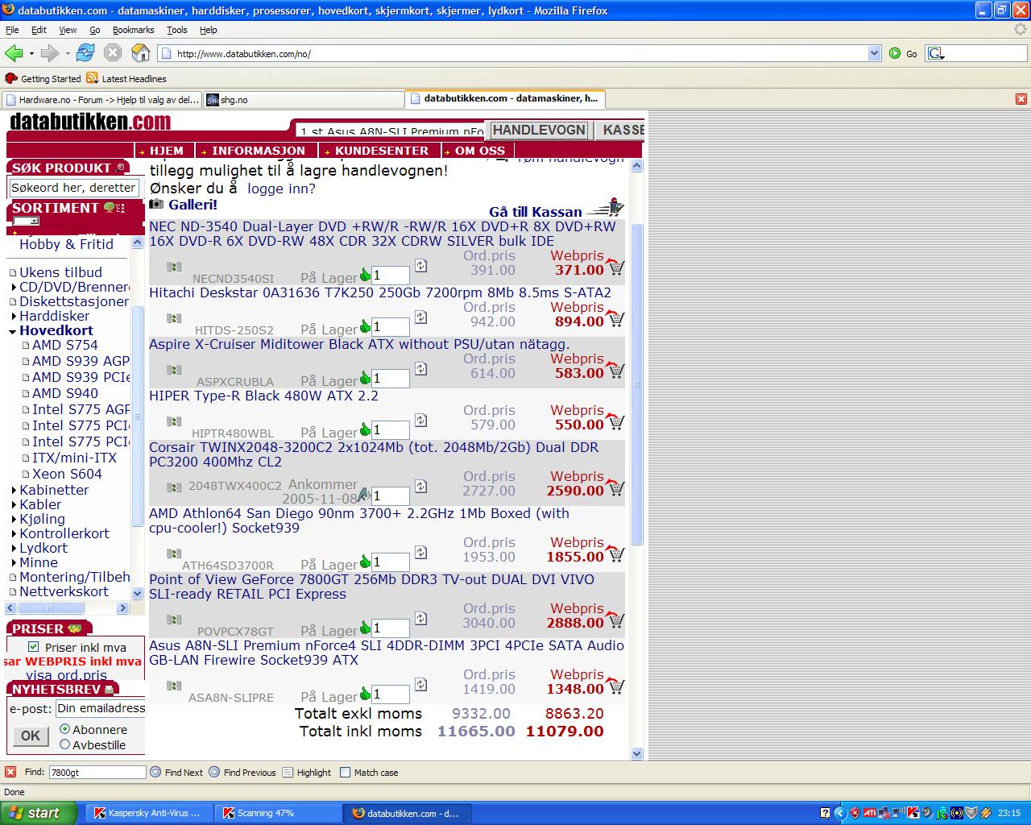
Task: Click cart icon for AMD Athlon64 row
Action: [x=616, y=554]
